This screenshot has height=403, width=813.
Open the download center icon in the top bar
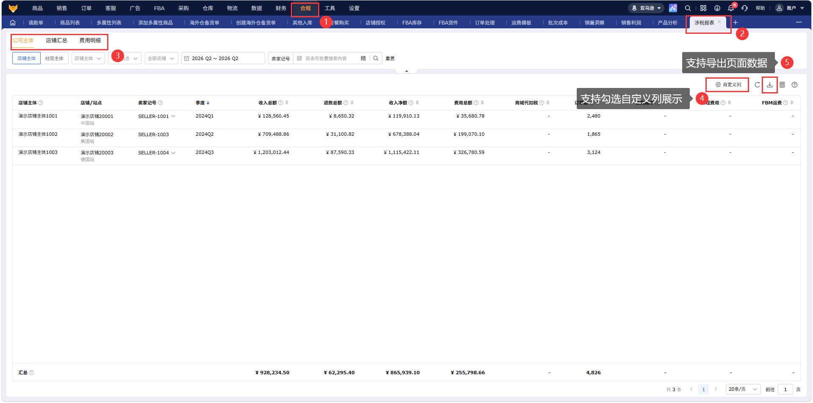[717, 8]
